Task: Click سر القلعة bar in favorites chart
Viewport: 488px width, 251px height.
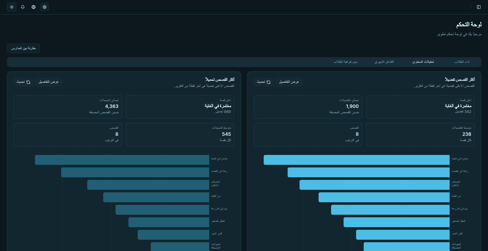Action: click(384, 197)
